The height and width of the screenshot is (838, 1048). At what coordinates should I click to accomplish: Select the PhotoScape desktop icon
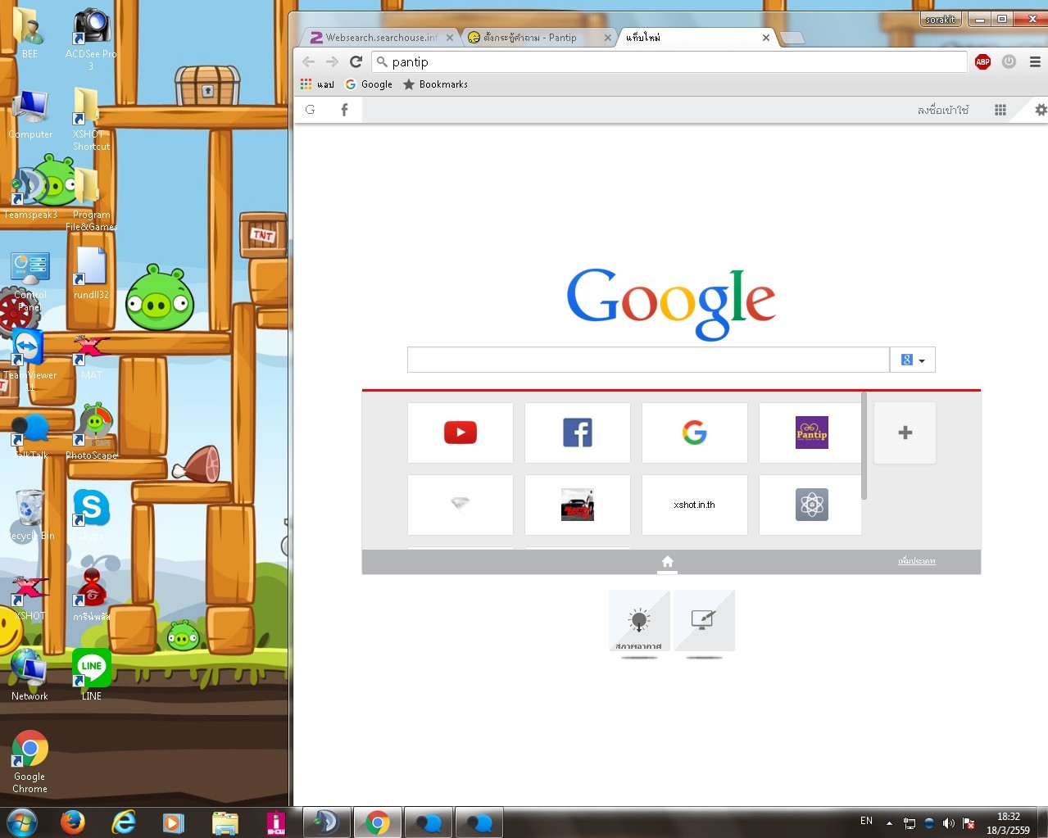click(92, 431)
